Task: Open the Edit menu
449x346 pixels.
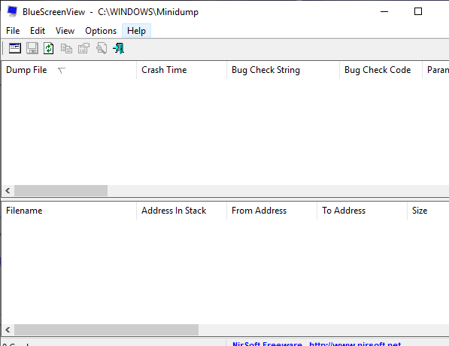Action: (x=38, y=31)
